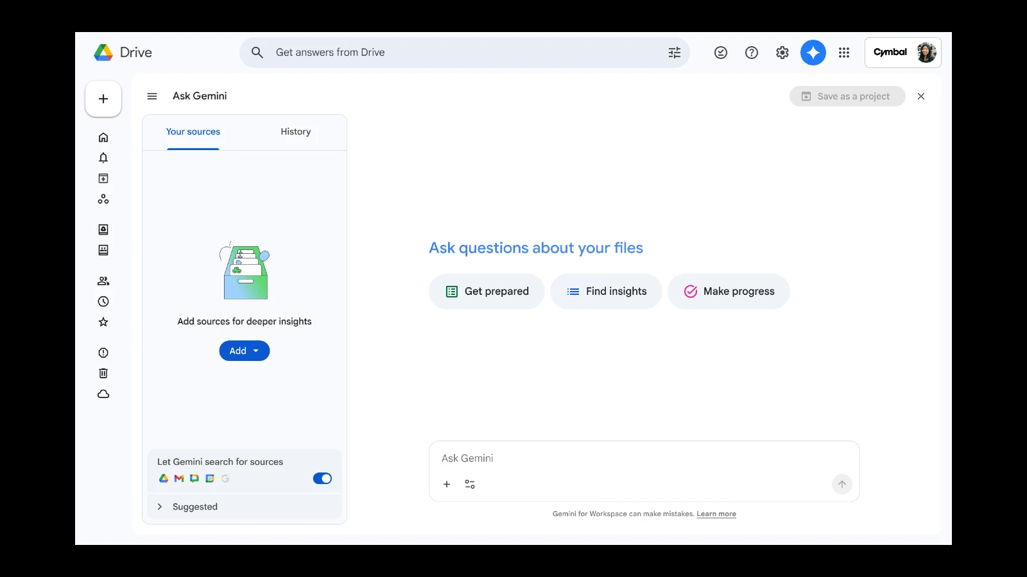1027x577 pixels.
Task: Open the Recent files section
Action: pos(103,301)
